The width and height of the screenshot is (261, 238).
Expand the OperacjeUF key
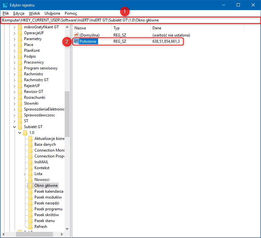click(x=15, y=33)
